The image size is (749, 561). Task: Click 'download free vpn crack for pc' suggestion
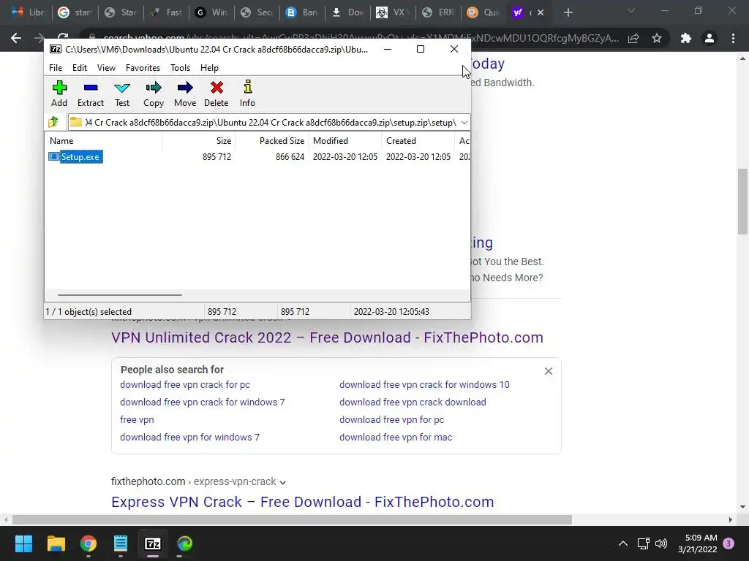click(185, 384)
